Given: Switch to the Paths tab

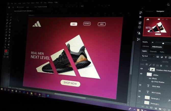Looking at the screenshot, I should (162, 52).
